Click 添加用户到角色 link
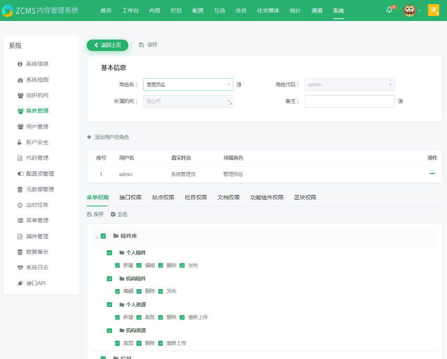 point(111,137)
